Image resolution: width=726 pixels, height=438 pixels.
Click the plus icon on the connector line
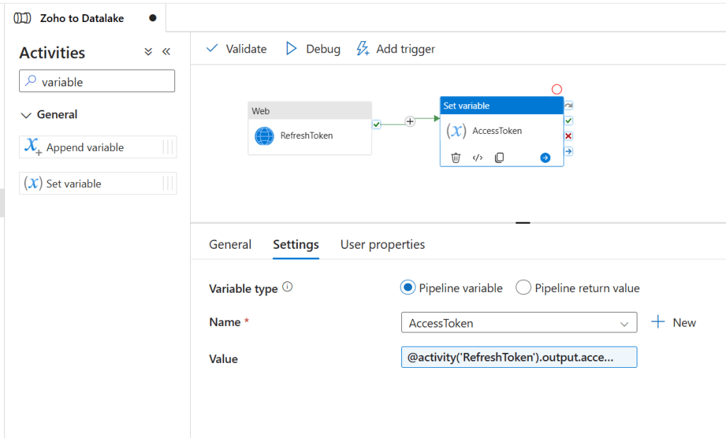click(x=410, y=121)
